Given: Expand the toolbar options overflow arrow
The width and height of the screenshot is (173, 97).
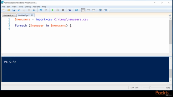Looking at the screenshot, I should click(x=109, y=11).
